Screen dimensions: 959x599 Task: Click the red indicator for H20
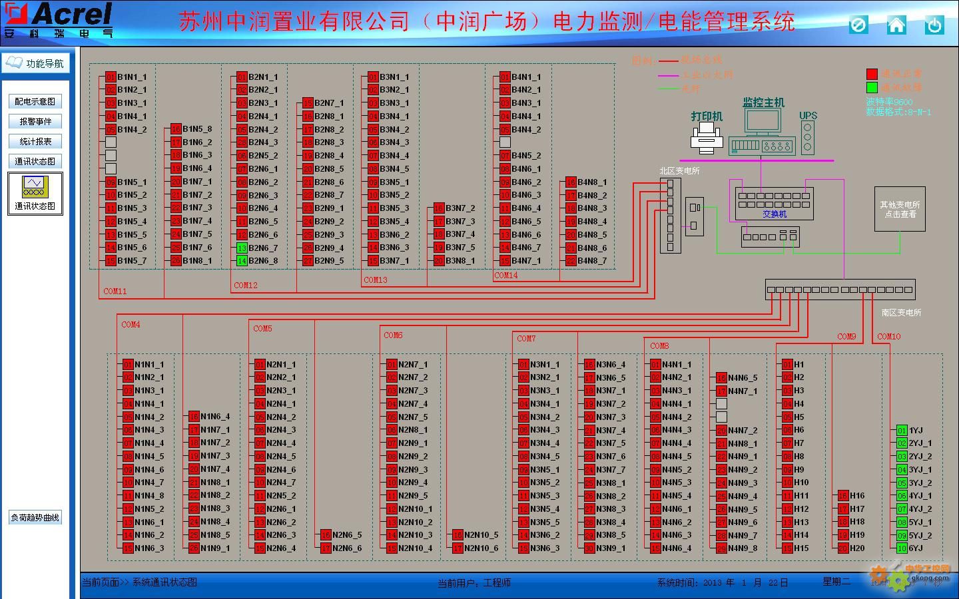843,548
